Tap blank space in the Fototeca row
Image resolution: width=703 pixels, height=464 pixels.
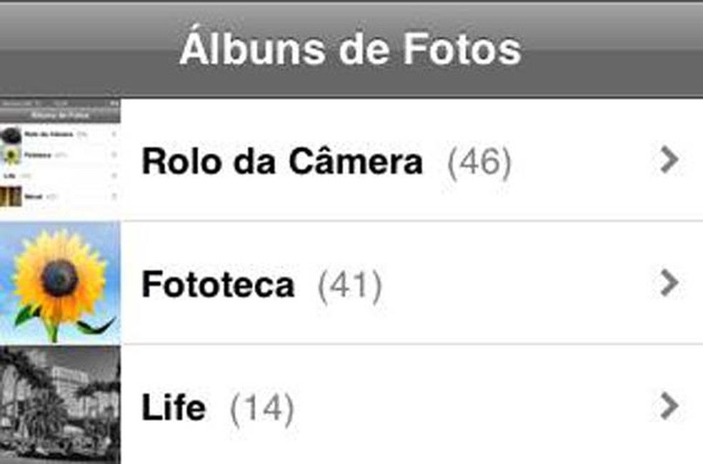click(514, 284)
